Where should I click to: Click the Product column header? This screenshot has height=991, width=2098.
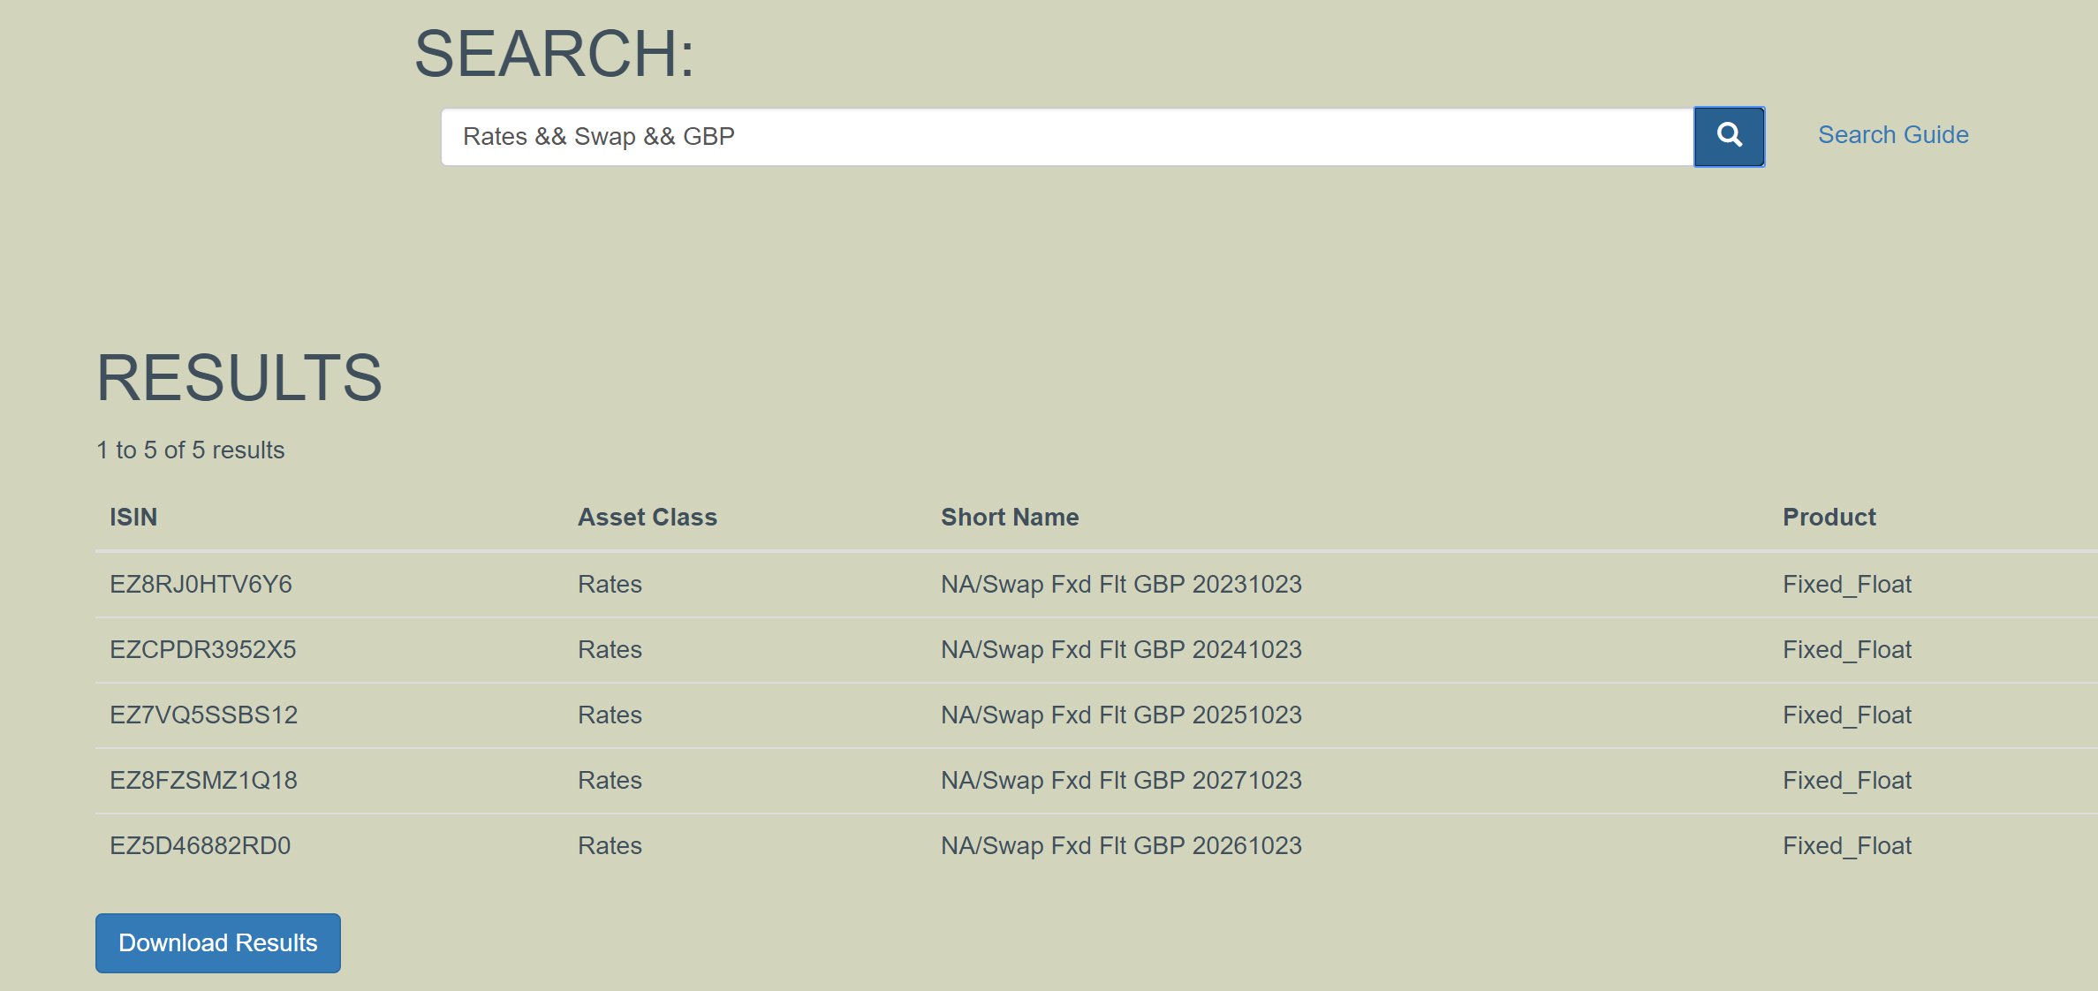pos(1829,517)
